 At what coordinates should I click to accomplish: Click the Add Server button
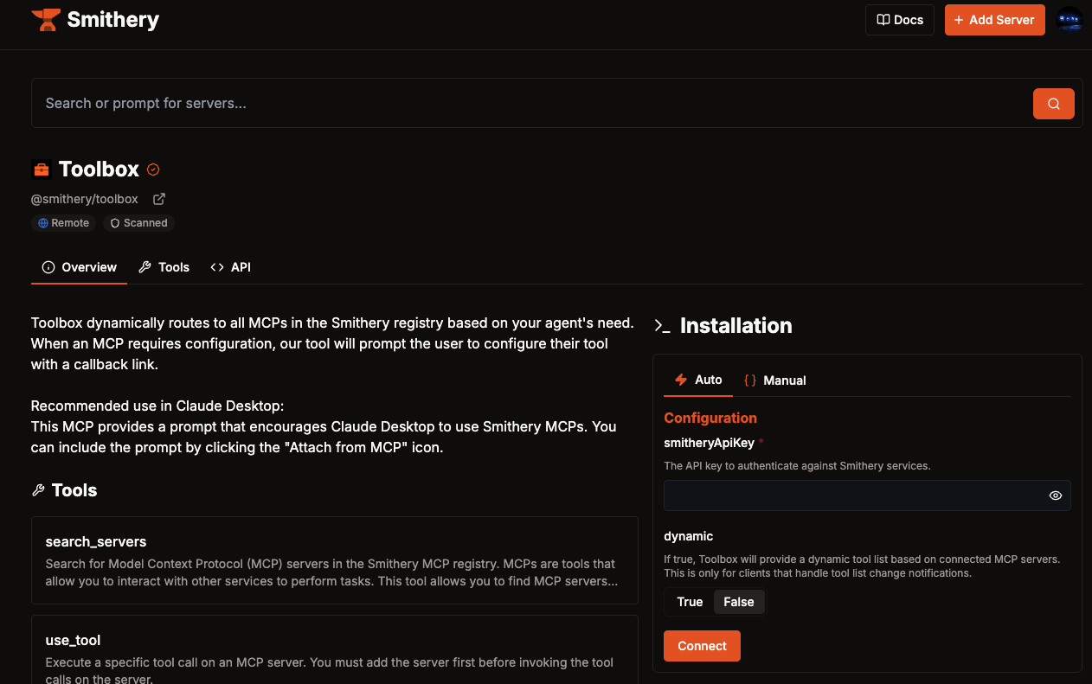click(994, 20)
